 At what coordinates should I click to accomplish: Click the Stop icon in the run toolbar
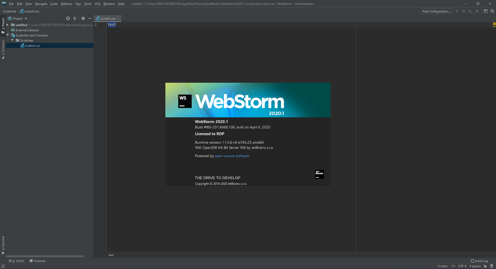(477, 11)
